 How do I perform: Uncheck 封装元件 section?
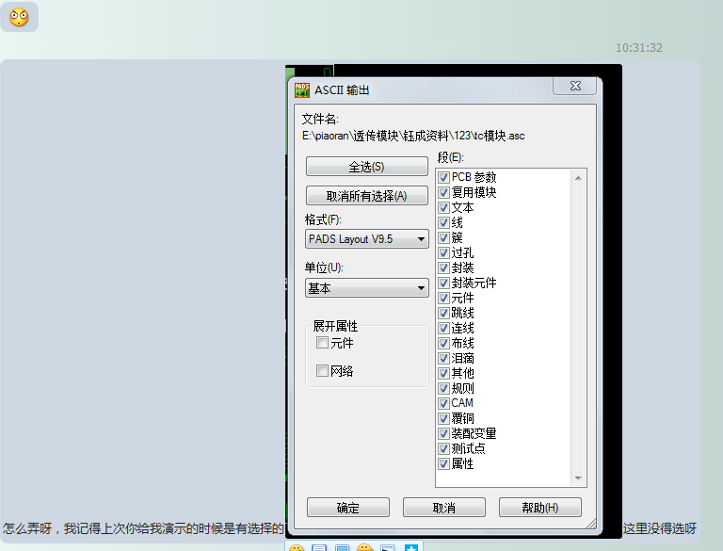click(x=443, y=283)
